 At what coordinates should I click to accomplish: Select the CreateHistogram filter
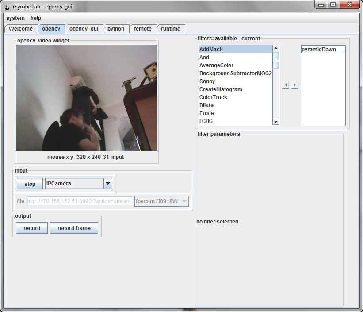[x=236, y=89]
